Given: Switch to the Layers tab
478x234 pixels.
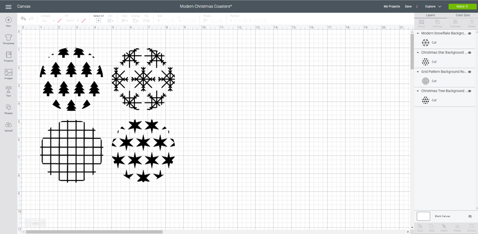Looking at the screenshot, I should pyautogui.click(x=430, y=15).
